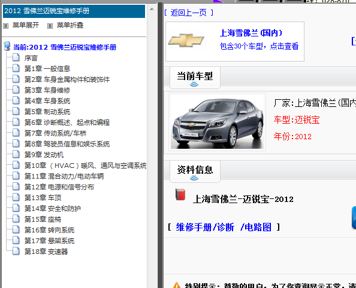The height and width of the screenshot is (288, 356).
Task: Click the left panel scrollbar up arrow
Action: tap(152, 10)
